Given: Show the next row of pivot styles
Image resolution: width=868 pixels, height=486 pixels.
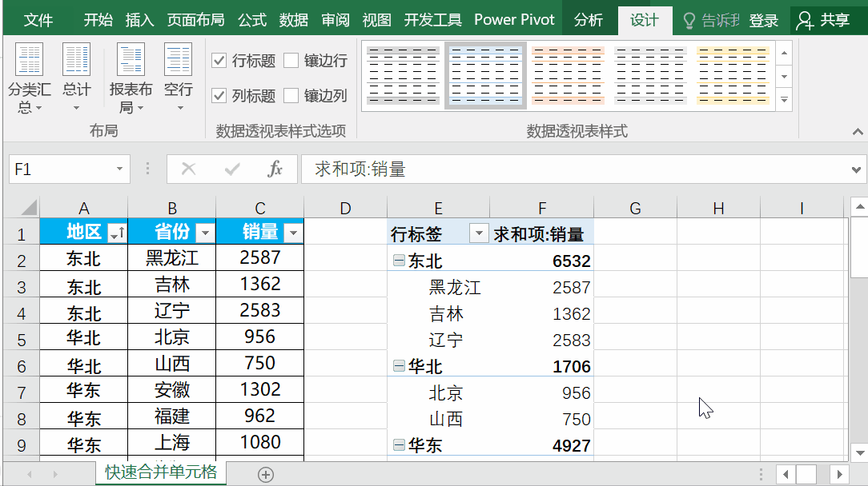Looking at the screenshot, I should click(x=785, y=76).
